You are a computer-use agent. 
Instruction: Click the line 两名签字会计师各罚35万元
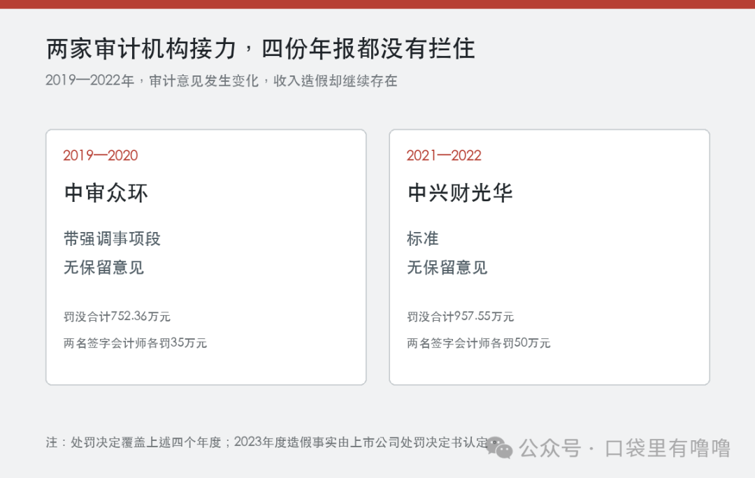tap(136, 342)
